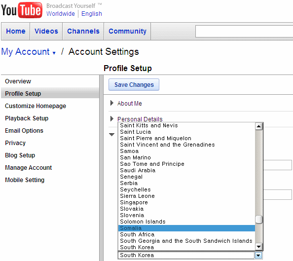Viewport: 293px width, 261px height.
Task: Open the Channels tab
Action: tap(83, 31)
